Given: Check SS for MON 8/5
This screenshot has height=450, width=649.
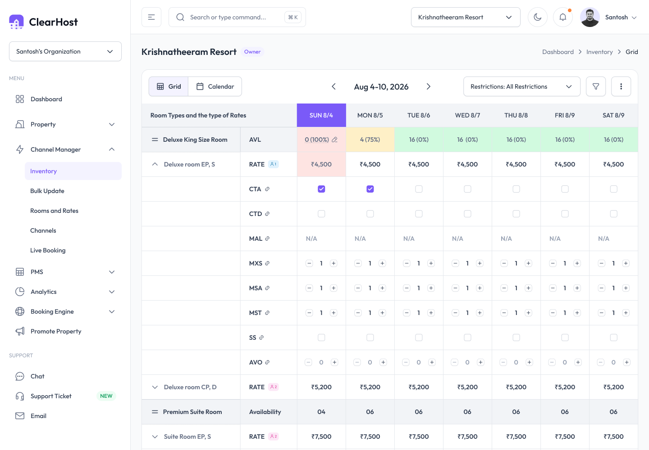Looking at the screenshot, I should point(370,337).
